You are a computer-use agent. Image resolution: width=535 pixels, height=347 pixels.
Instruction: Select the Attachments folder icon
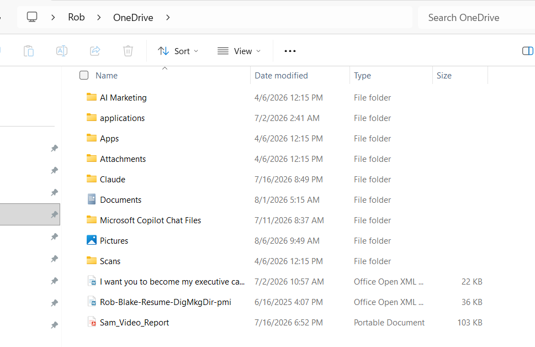point(92,159)
